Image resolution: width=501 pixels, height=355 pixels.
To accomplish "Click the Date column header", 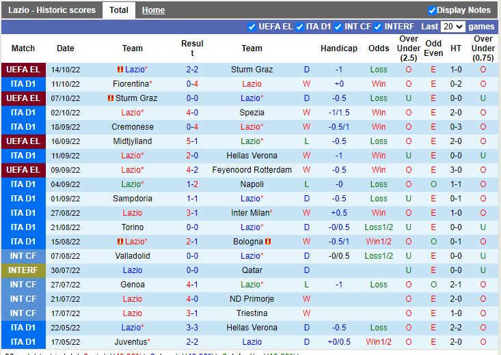I will click(65, 48).
